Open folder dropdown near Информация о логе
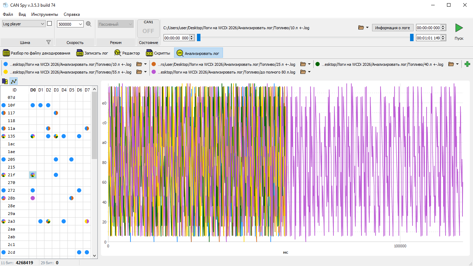 (x=363, y=27)
